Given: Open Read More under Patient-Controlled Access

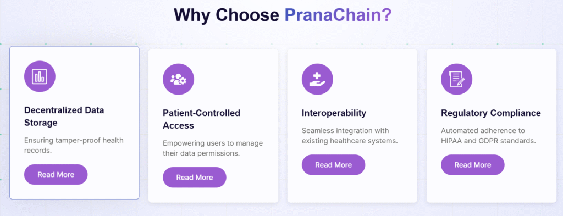Looking at the screenshot, I should coord(195,177).
